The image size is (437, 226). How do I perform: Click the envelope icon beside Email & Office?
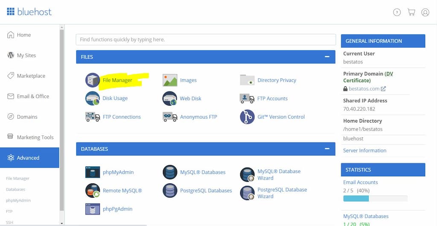point(11,96)
